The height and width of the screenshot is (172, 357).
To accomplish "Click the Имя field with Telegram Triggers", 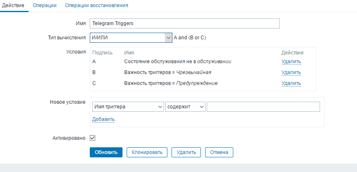I will pyautogui.click(x=185, y=23).
